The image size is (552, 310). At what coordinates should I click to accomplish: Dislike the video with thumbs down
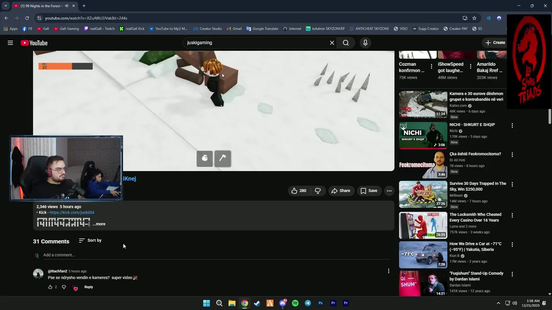pos(318,191)
